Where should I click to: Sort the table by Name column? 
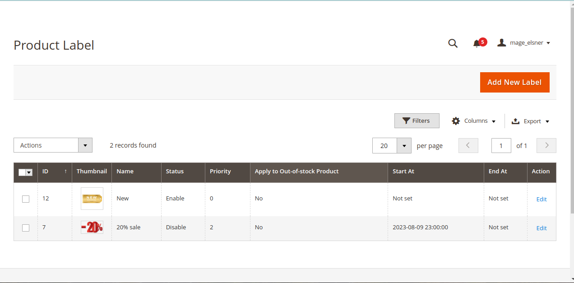pyautogui.click(x=125, y=172)
